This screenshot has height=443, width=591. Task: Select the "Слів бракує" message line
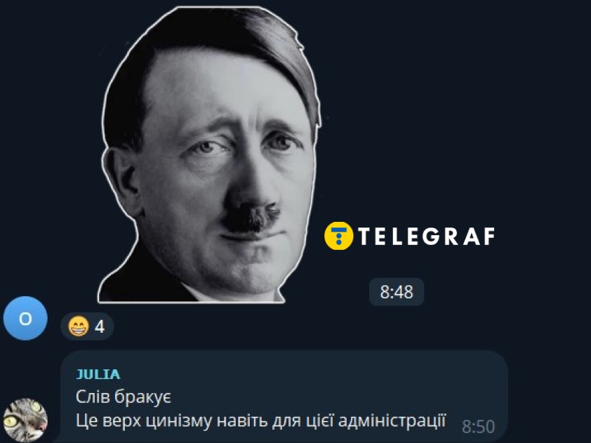tap(124, 397)
